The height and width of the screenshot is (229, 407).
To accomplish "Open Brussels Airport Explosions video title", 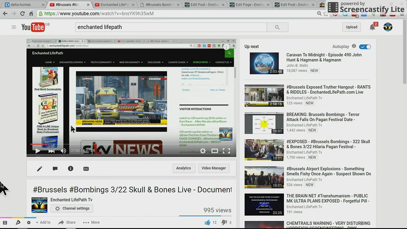I will pyautogui.click(x=329, y=171).
